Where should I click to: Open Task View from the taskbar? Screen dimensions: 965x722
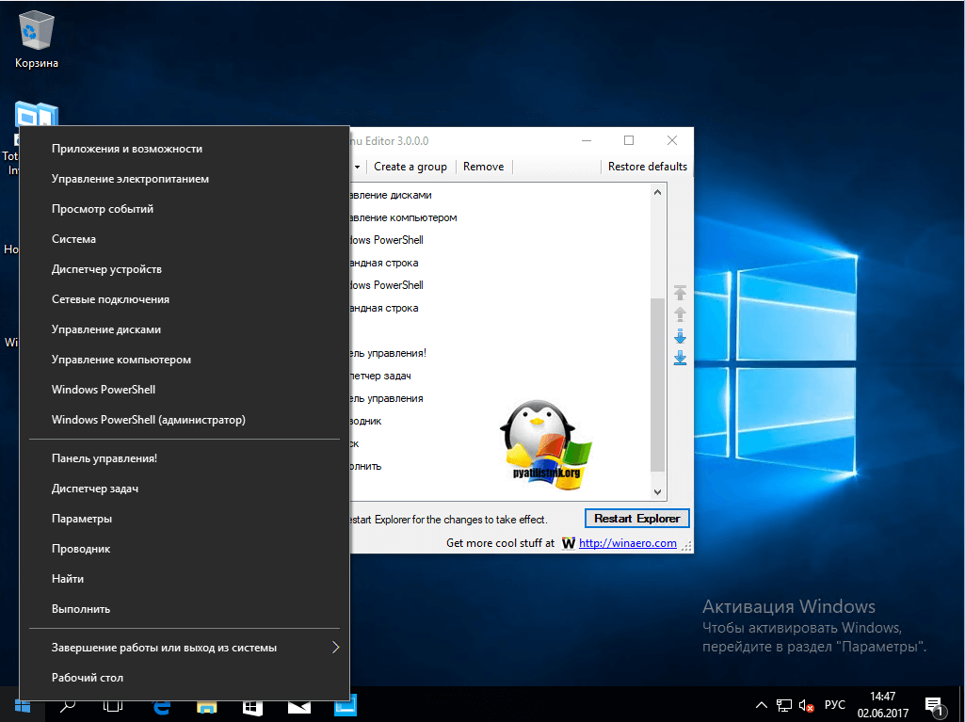[113, 705]
